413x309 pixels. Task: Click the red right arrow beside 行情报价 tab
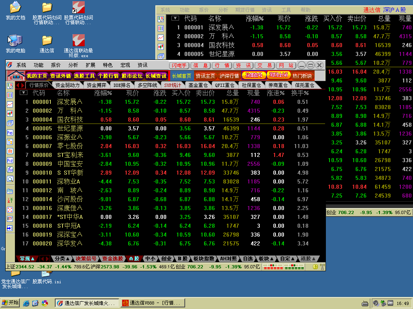click(x=23, y=85)
